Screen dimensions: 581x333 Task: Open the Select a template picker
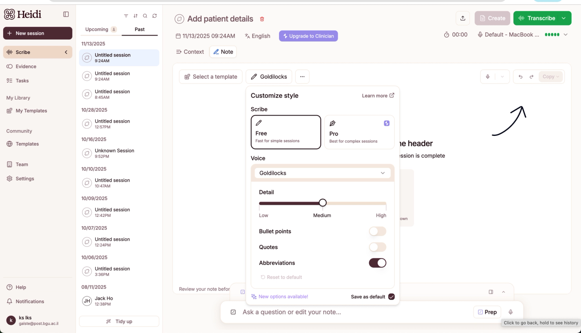click(211, 77)
